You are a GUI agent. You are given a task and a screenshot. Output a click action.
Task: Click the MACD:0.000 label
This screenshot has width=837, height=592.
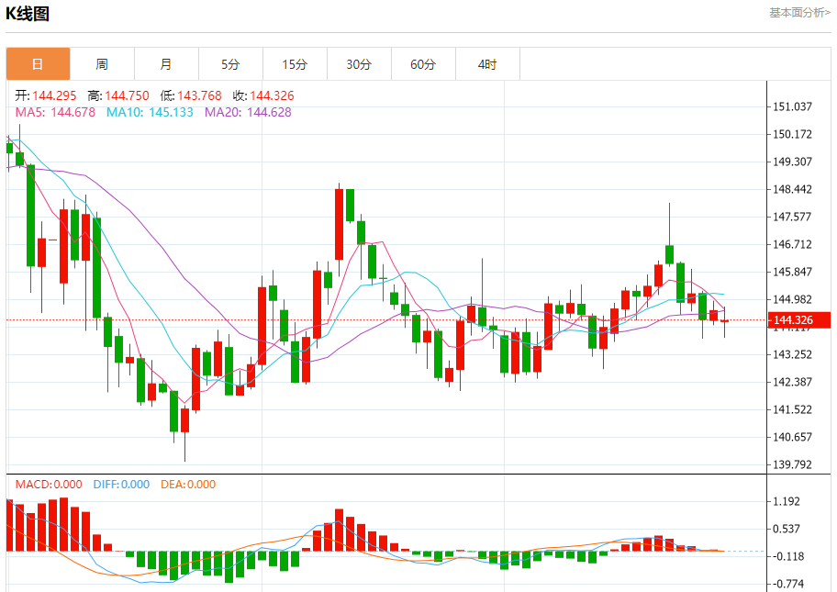tap(49, 485)
